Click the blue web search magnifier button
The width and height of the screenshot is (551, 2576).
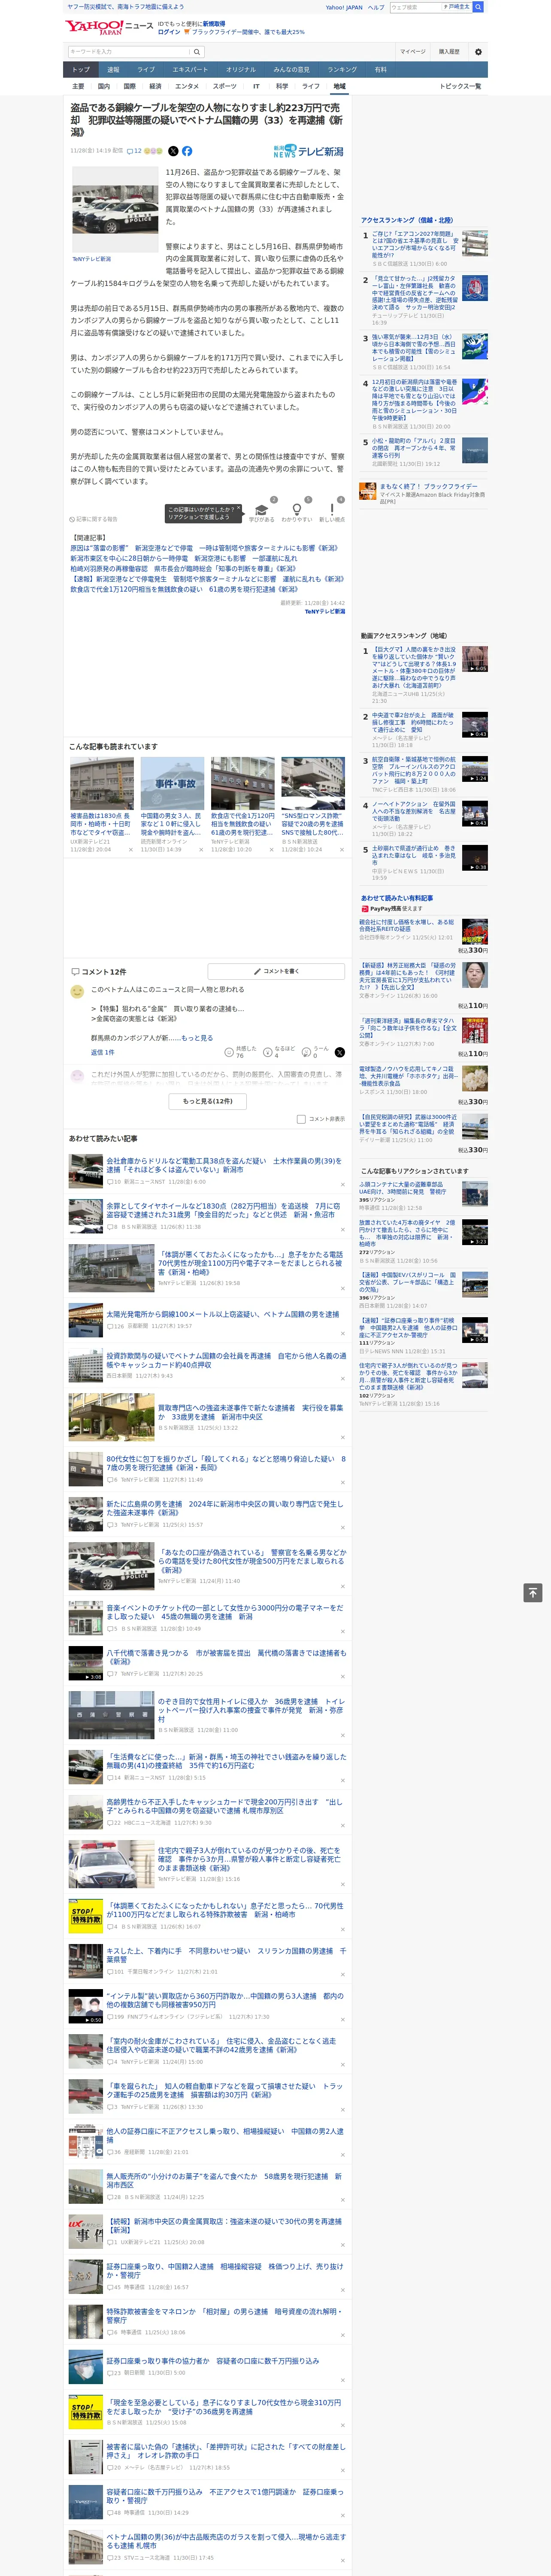(478, 7)
